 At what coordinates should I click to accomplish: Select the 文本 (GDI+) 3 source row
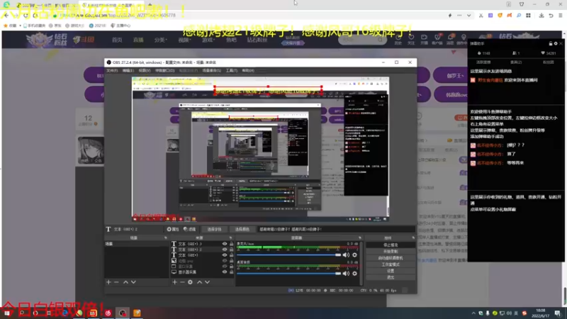tap(203, 244)
